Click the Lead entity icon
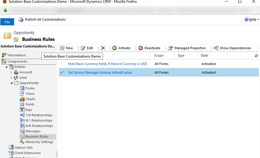Image resolution: width=260 pixels, height=158 pixels. (x=16, y=77)
